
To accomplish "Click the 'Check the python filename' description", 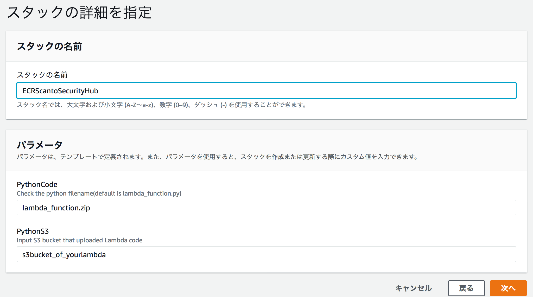I will pos(99,193).
